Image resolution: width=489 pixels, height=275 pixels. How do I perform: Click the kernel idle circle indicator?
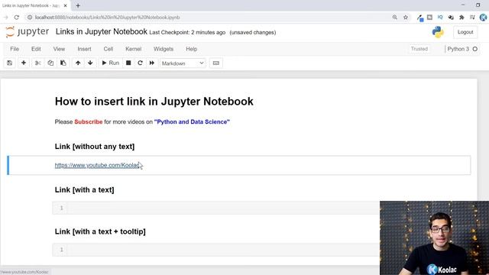click(475, 49)
